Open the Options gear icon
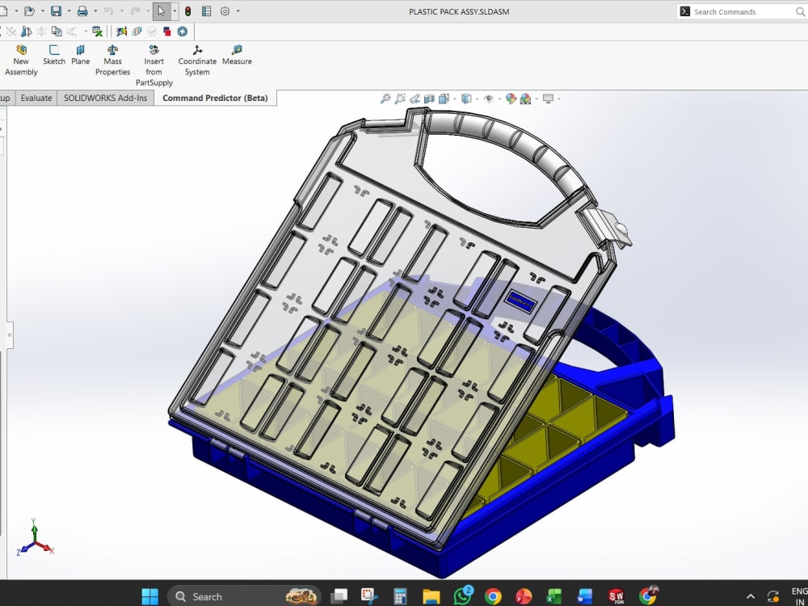The height and width of the screenshot is (606, 808). (225, 11)
